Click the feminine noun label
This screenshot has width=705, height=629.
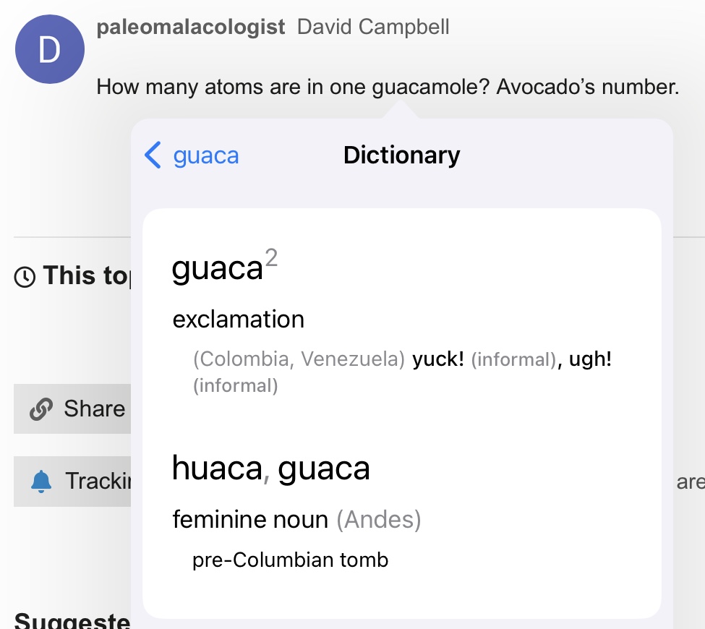tap(250, 520)
